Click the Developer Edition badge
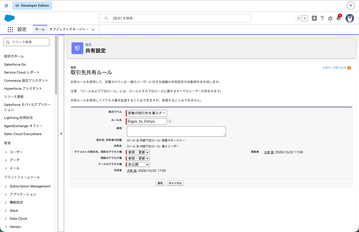359x232 pixels. click(x=32, y=6)
